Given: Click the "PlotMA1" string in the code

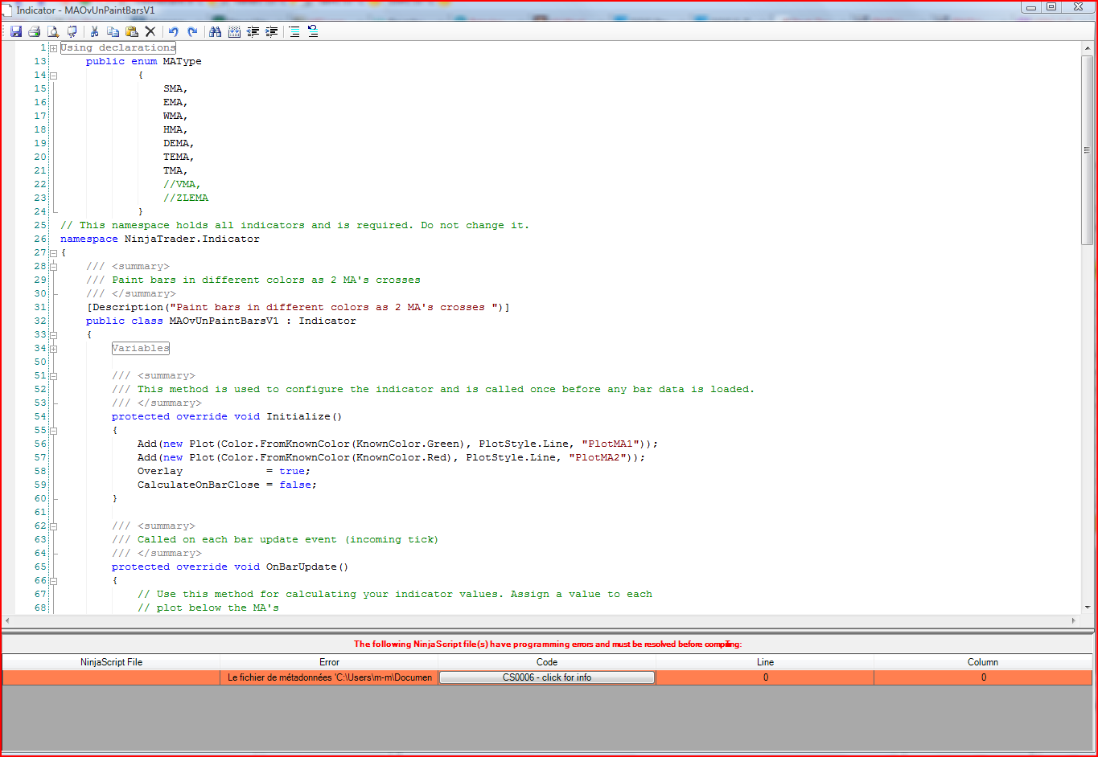Looking at the screenshot, I should pyautogui.click(x=611, y=444).
